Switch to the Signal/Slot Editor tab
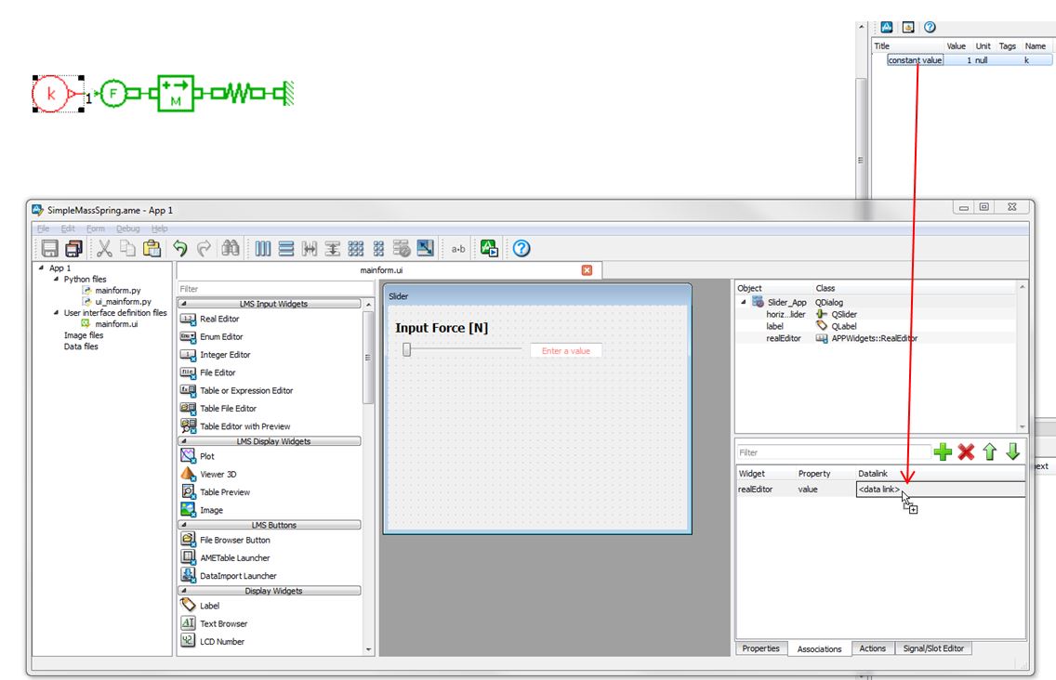 tap(934, 648)
